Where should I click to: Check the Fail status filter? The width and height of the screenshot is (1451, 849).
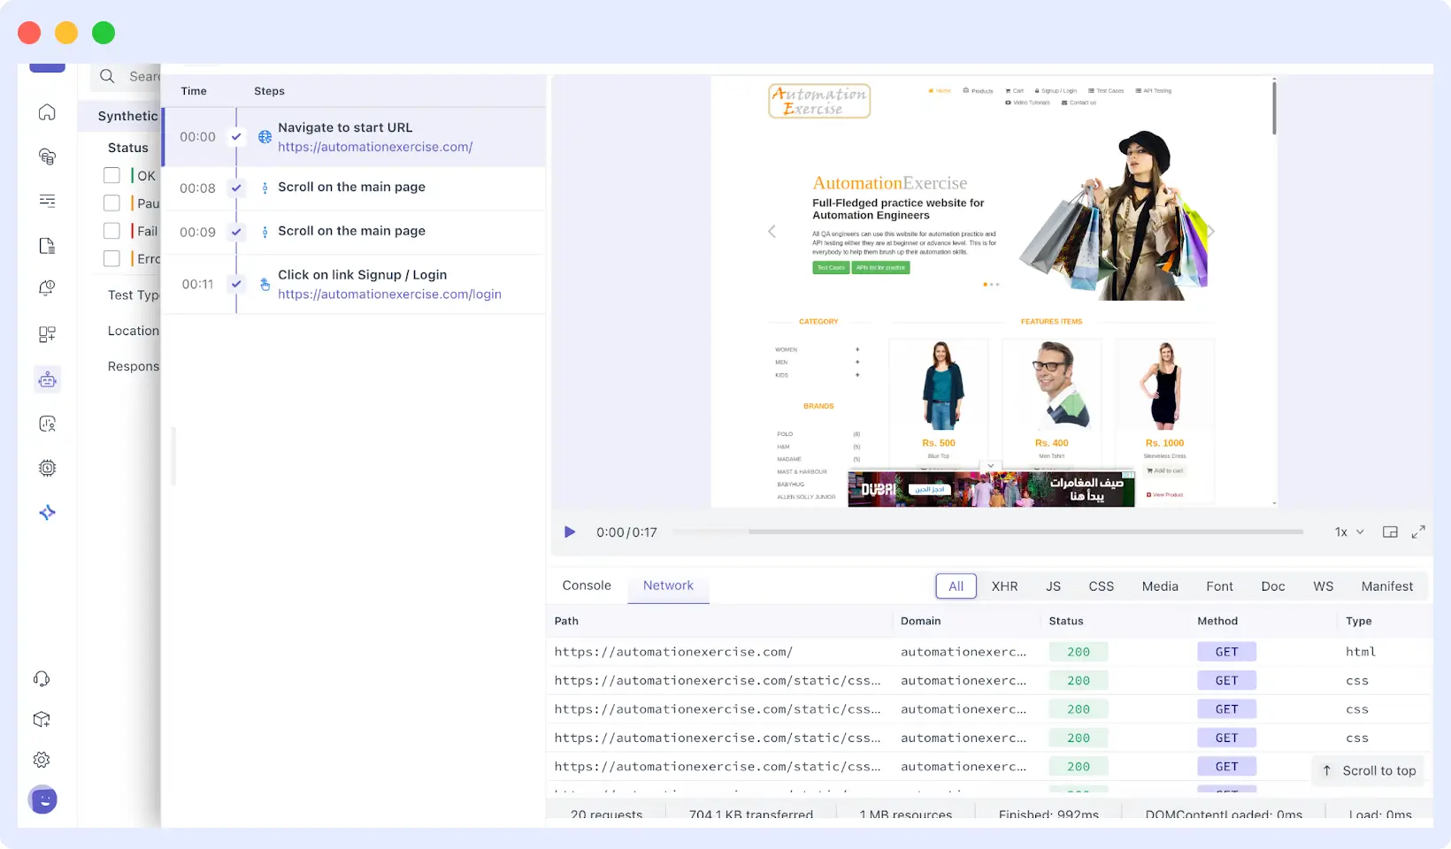click(x=111, y=231)
